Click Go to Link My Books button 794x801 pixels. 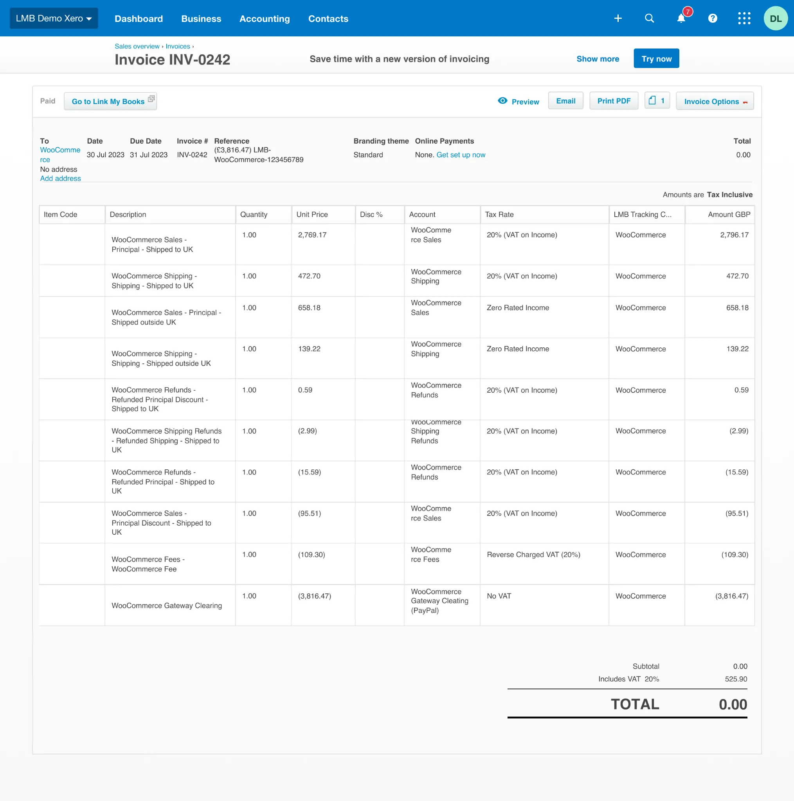pos(110,101)
